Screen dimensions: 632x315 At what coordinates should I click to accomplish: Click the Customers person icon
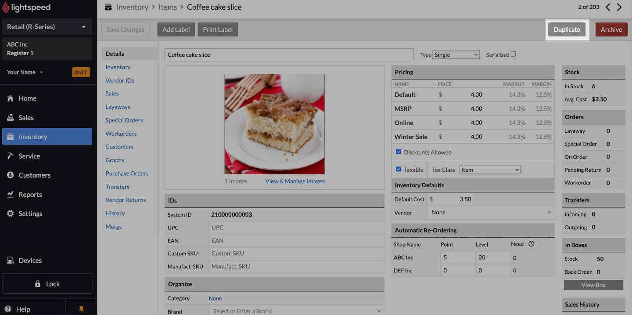pos(11,175)
